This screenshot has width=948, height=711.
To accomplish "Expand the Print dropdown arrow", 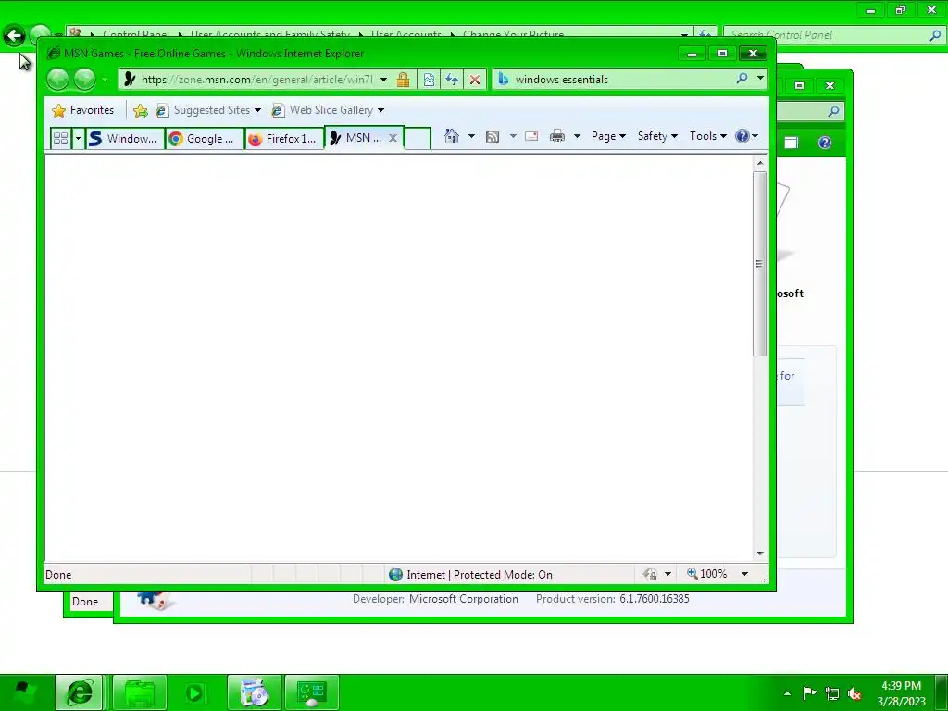I will pos(577,136).
